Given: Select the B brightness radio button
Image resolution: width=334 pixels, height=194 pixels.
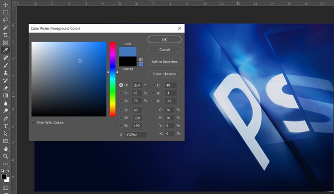Looking at the screenshot, I should click(121, 101).
